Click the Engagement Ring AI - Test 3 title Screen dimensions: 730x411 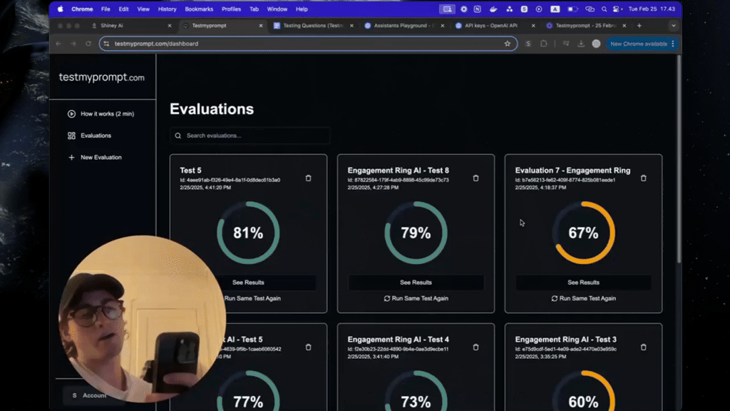click(565, 339)
